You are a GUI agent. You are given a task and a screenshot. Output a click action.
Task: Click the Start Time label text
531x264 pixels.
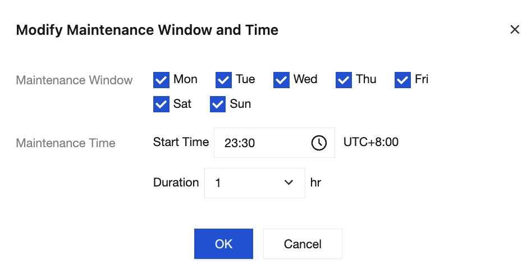(x=181, y=142)
